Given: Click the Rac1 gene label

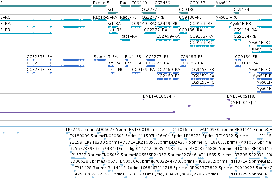Looking at the screenshot, I should (x=125, y=3).
